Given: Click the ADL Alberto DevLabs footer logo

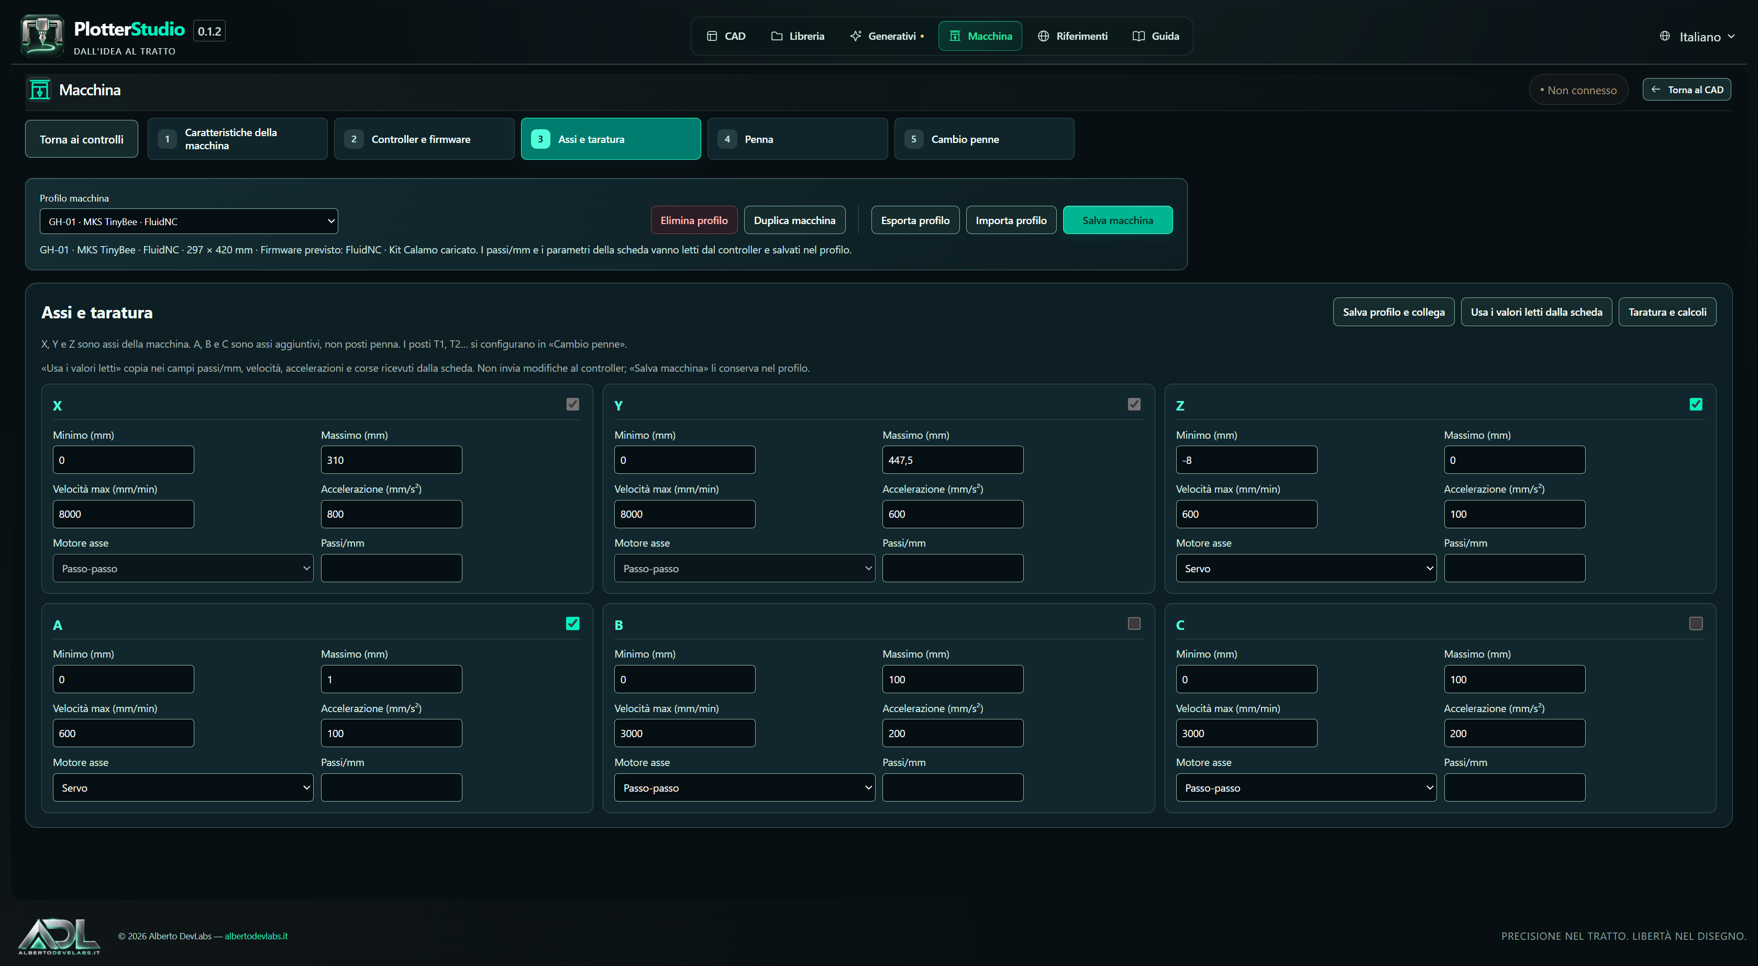Looking at the screenshot, I should coord(59,936).
